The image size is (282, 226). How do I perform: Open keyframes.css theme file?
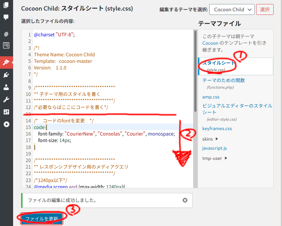coord(217,129)
